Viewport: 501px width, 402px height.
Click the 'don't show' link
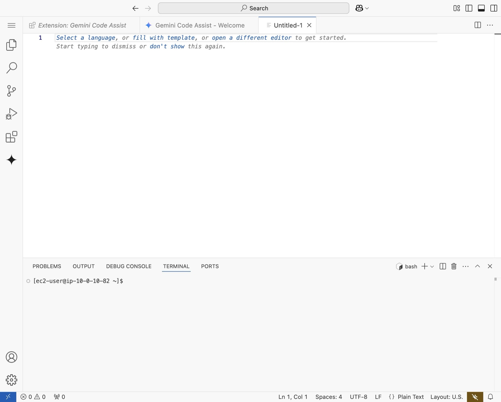(167, 47)
